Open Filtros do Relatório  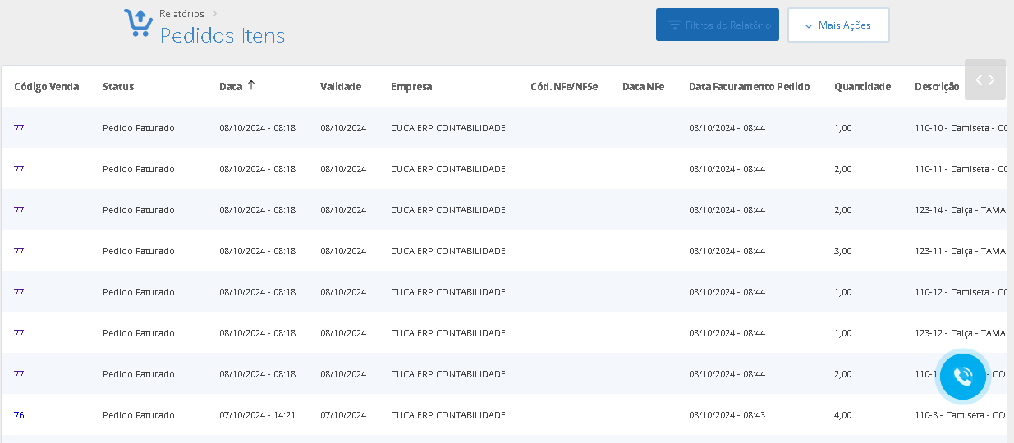coord(718,25)
